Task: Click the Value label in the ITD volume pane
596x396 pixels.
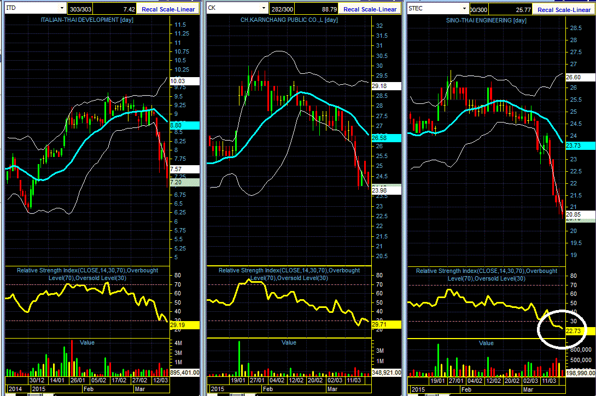Action: 87,342
